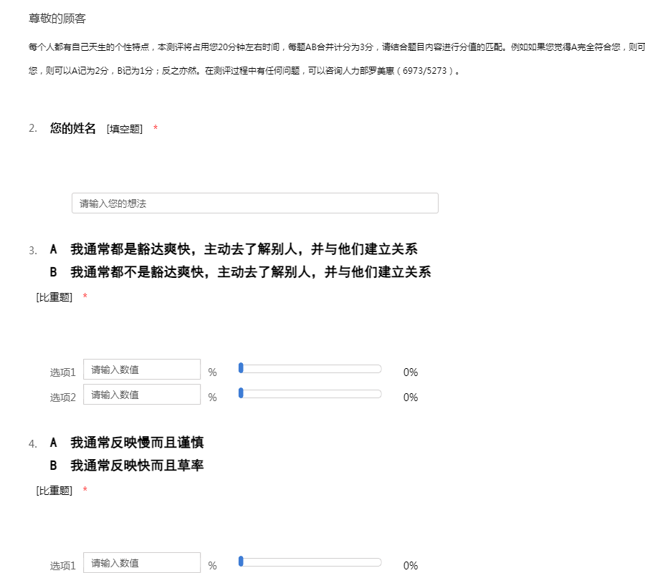Click the '[填空题]' label
The image size is (645, 573).
[125, 129]
